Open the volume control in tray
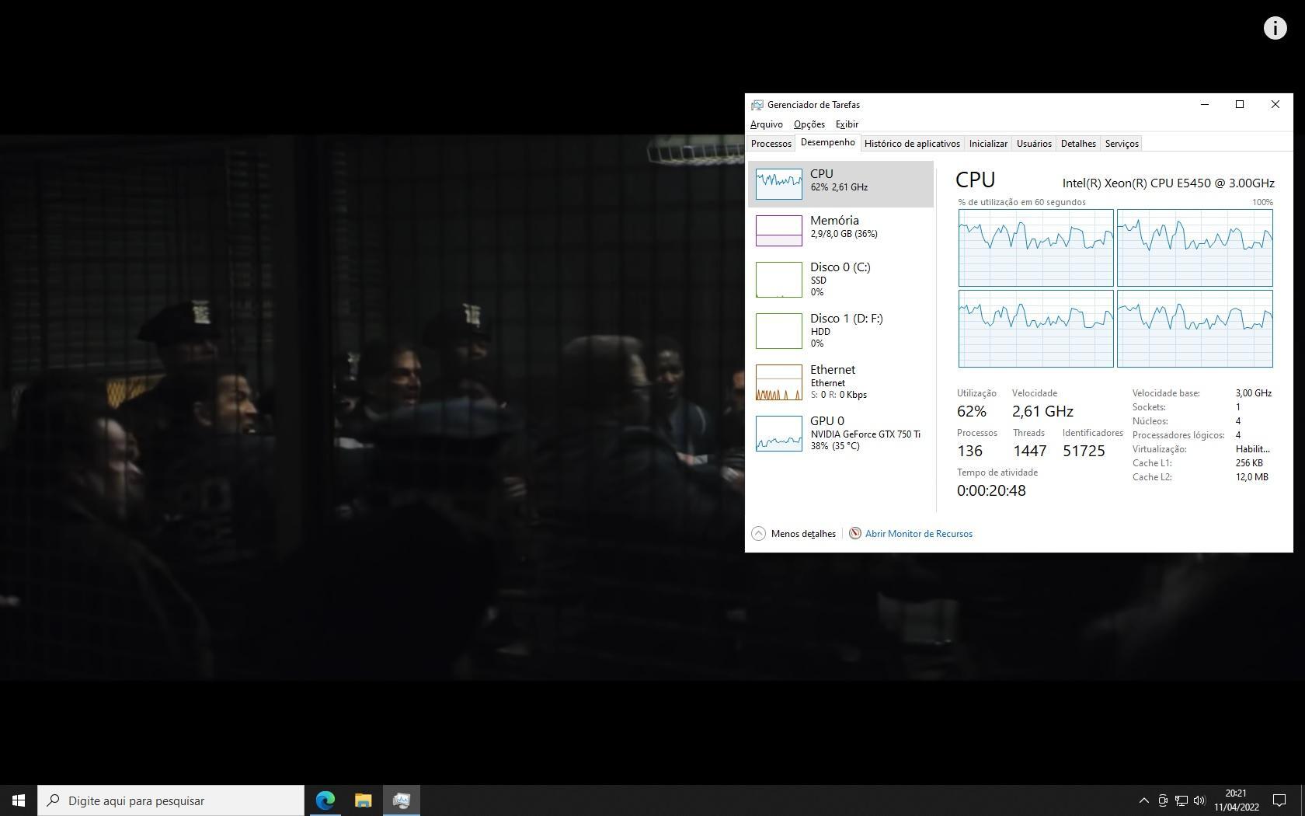 tap(1199, 800)
